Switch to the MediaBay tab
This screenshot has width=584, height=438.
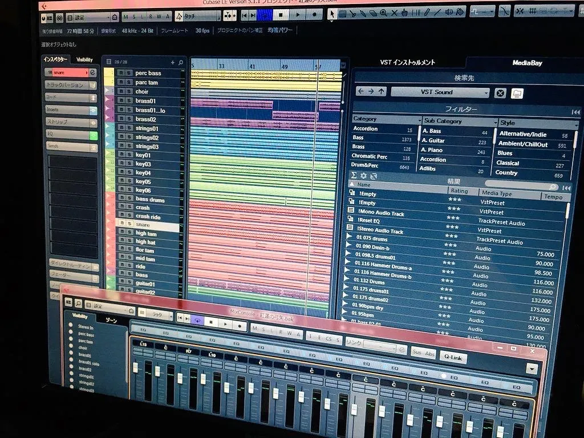(x=526, y=63)
